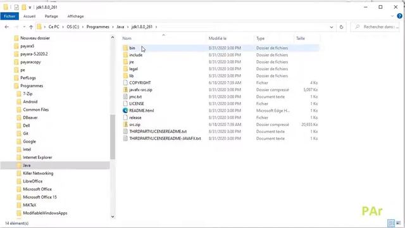
Task: Select the COPYRIGHT file icon
Action: tap(125, 83)
